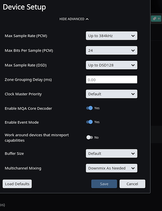Viewport: 162px width, 211px height.
Task: Open Max Bits Per Sample (PCM) dropdown
Action: pos(112,50)
